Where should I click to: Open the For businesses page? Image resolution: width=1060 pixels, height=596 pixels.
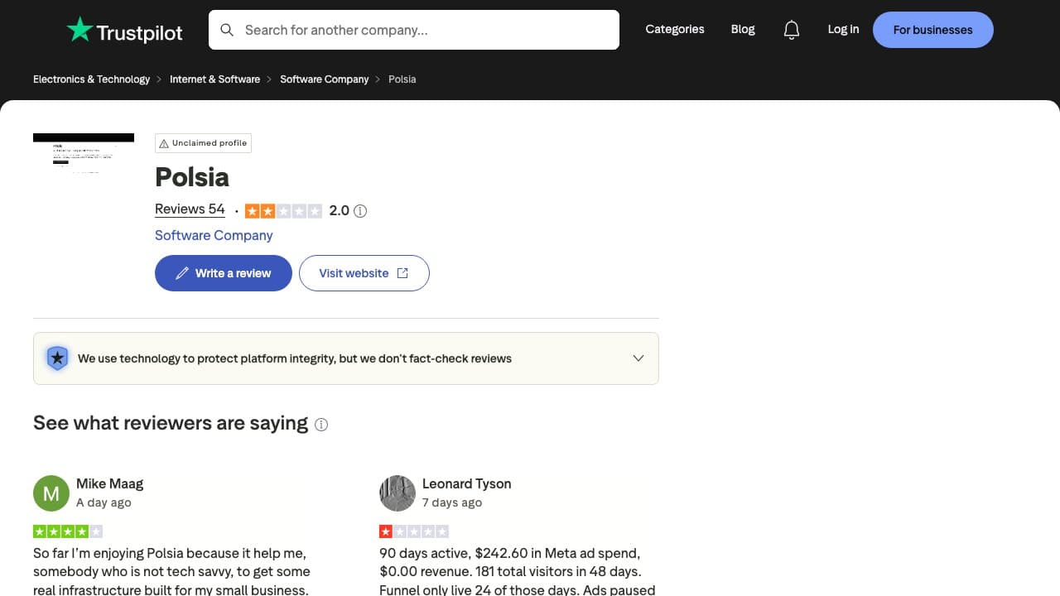(933, 30)
